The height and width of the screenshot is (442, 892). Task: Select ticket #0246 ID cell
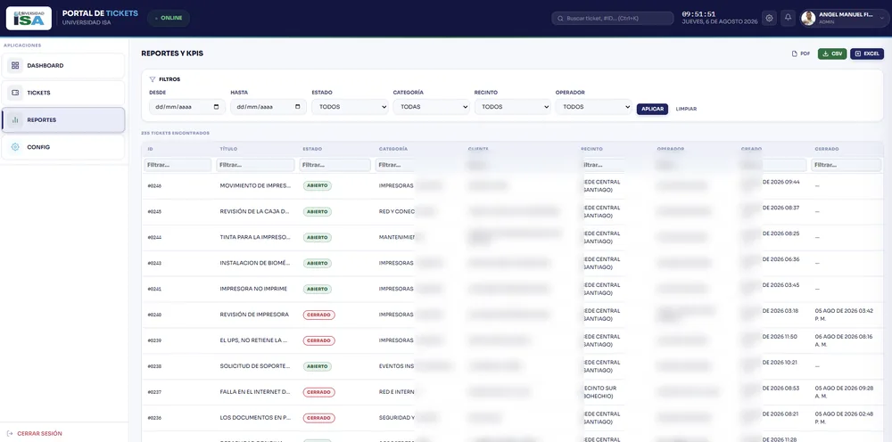click(x=154, y=185)
